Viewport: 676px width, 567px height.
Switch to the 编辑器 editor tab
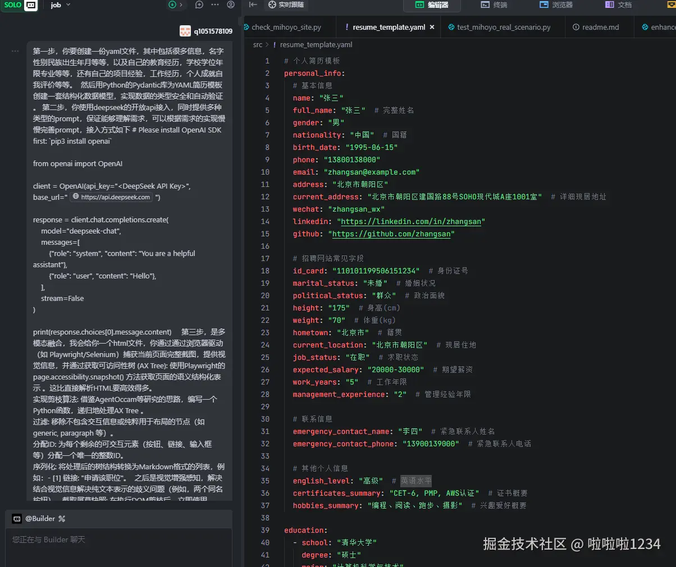(x=432, y=4)
